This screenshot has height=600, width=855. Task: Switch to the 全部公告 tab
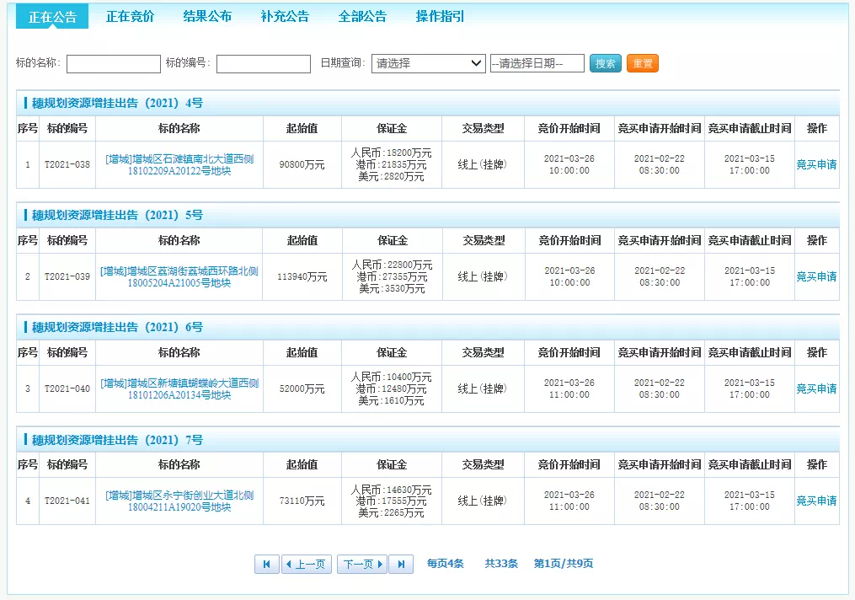coord(362,16)
